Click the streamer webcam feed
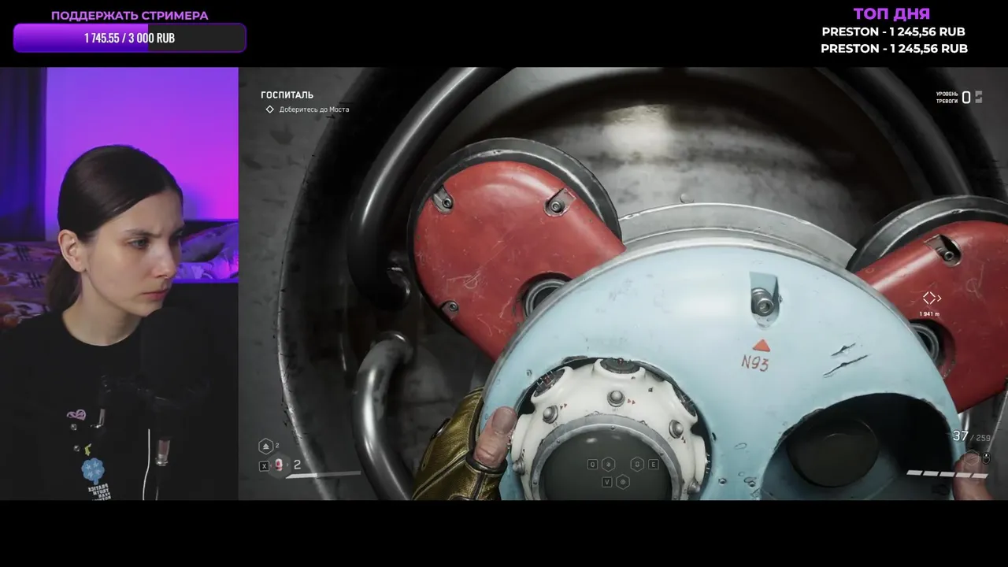Viewport: 1008px width, 567px height. point(119,283)
